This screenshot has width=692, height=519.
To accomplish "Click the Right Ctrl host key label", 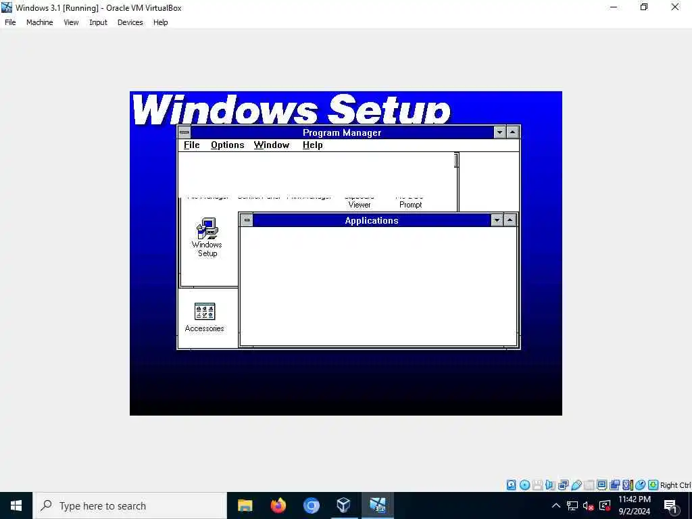I will 676,485.
